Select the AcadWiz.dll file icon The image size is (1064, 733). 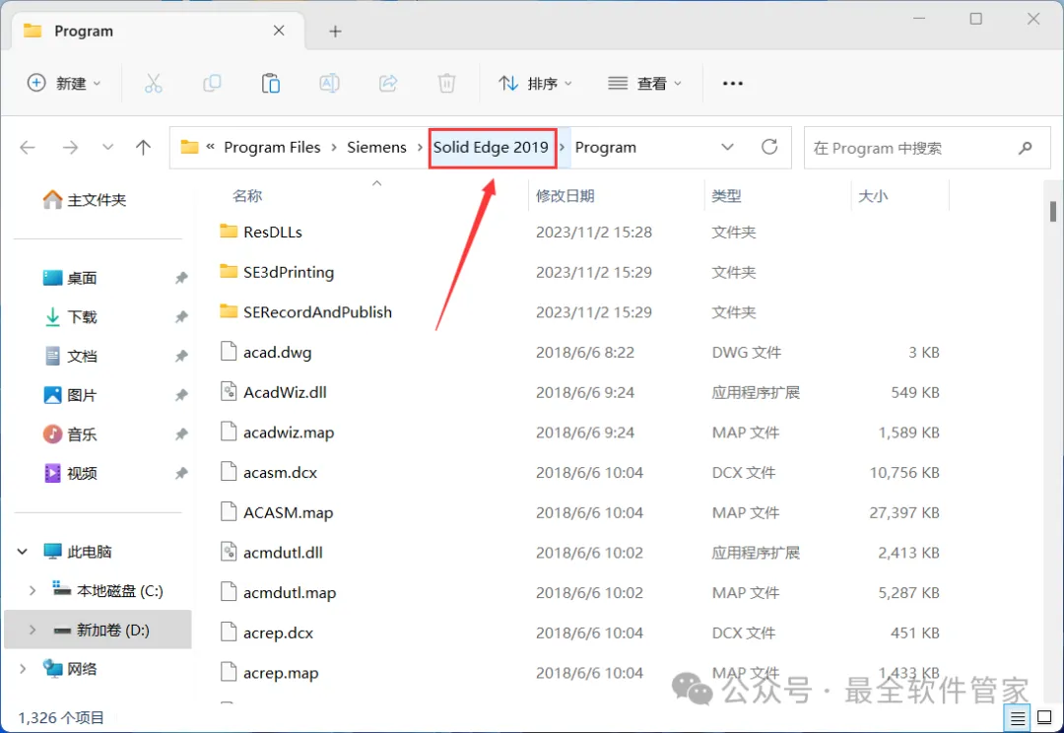(x=229, y=391)
